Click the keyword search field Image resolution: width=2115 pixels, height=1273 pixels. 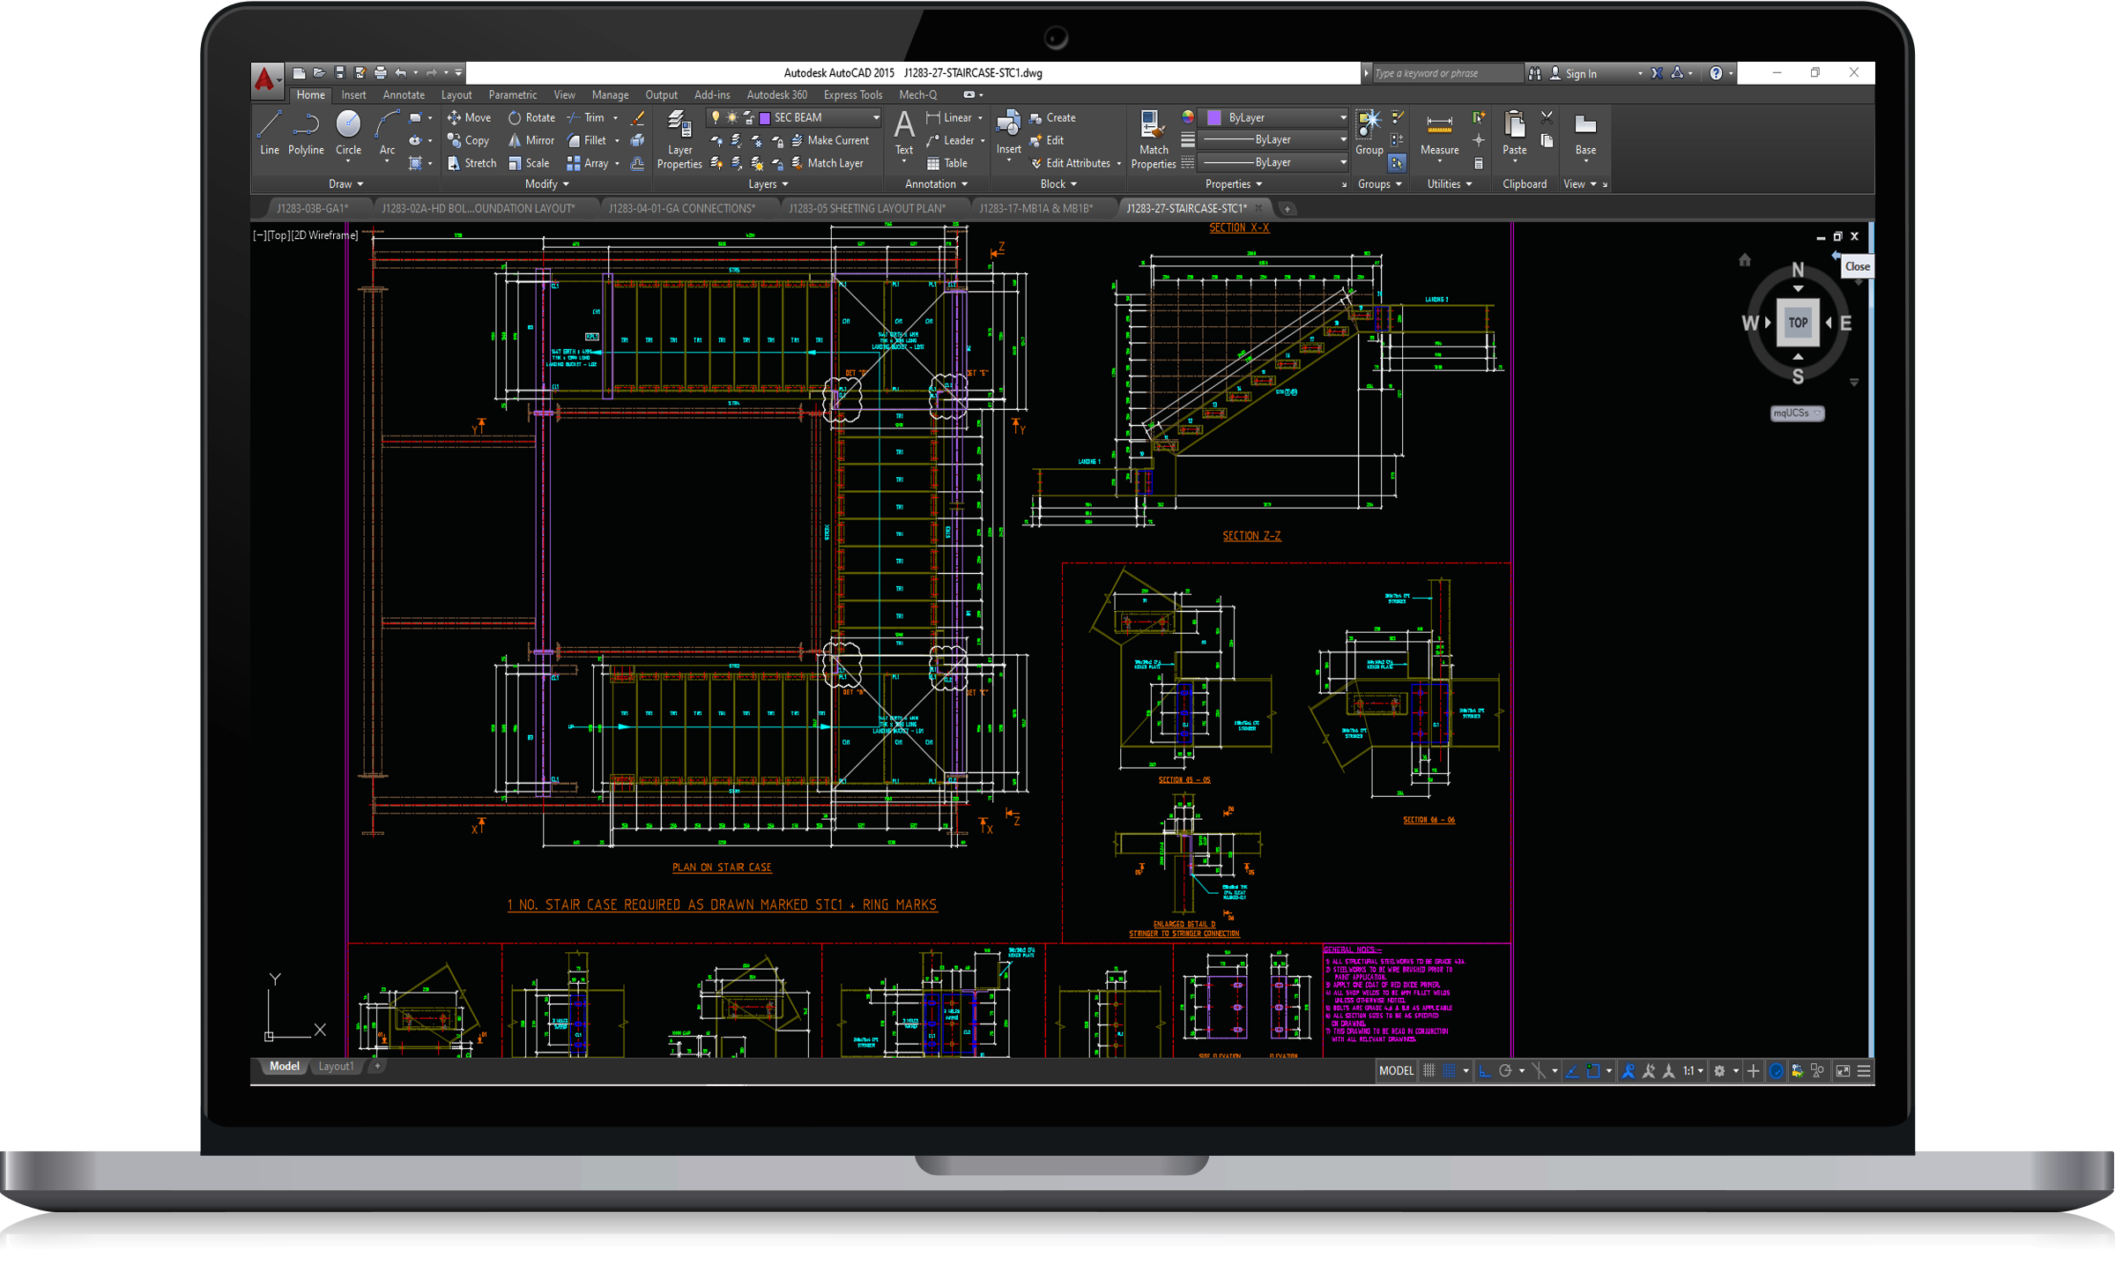point(1448,73)
